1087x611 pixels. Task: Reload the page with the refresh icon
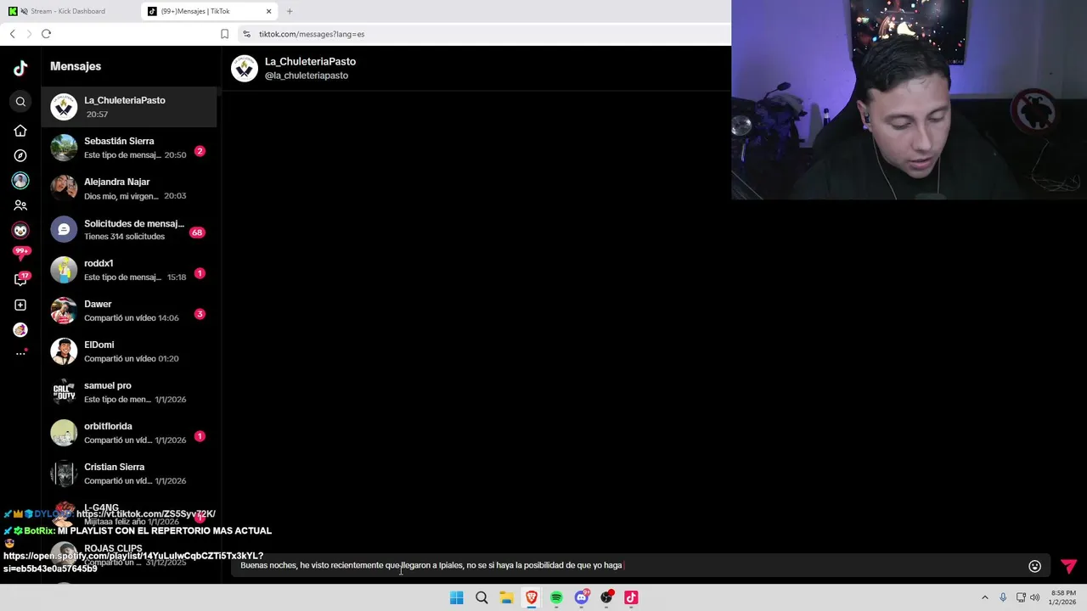click(46, 34)
